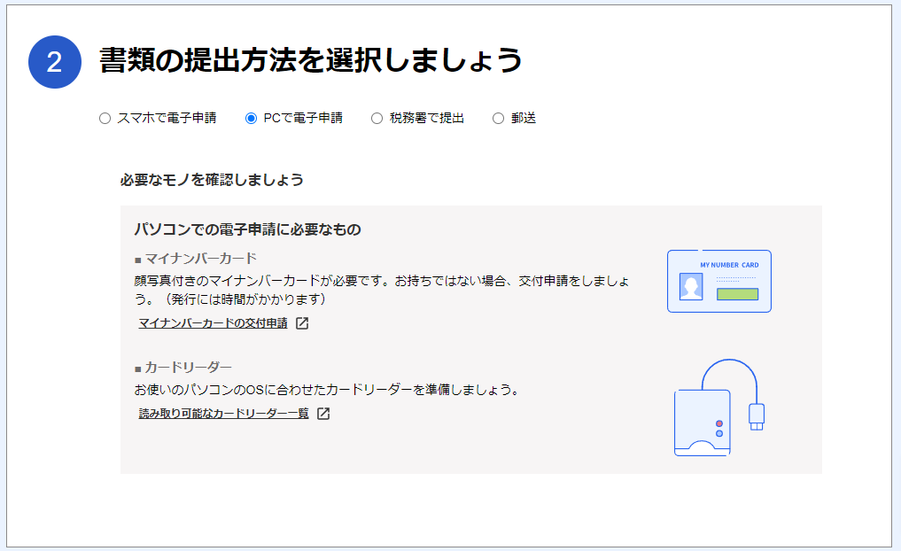
Task: Open the マイナンバーカードの交付申請 link
Action: [213, 323]
